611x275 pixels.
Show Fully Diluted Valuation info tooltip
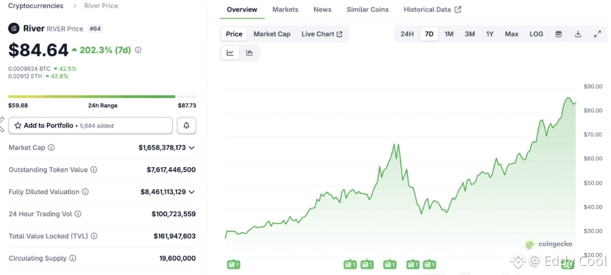click(x=85, y=192)
